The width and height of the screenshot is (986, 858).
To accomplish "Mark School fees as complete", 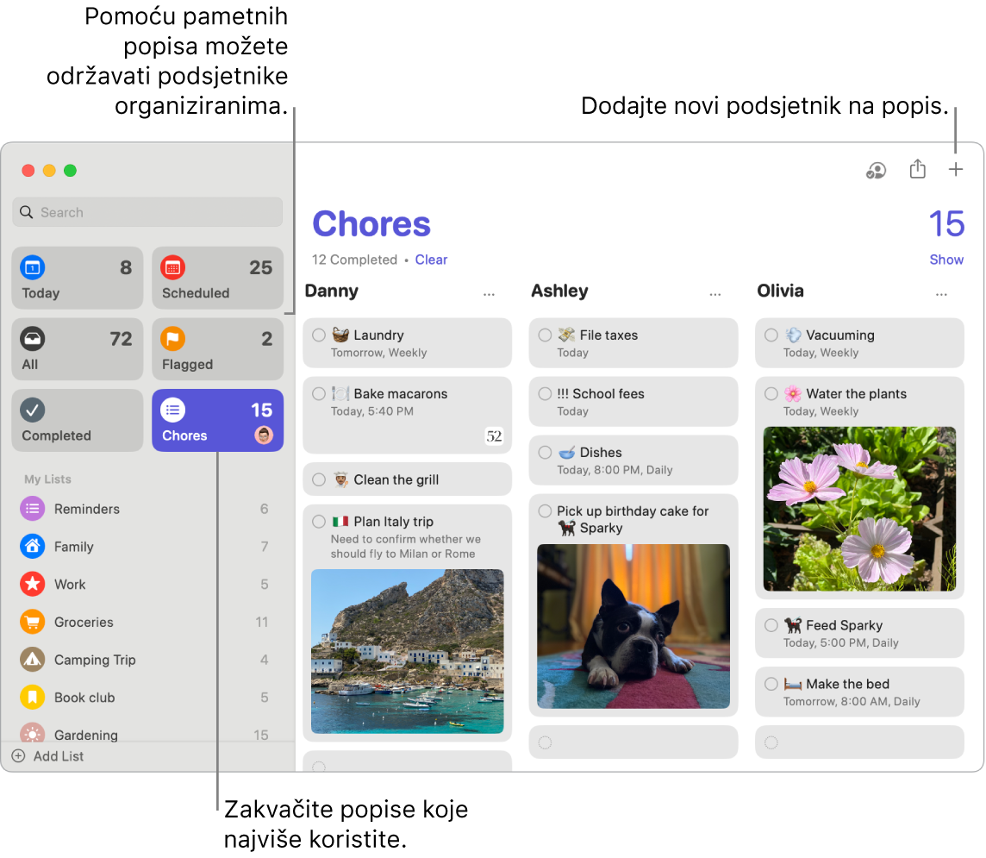I will [546, 393].
